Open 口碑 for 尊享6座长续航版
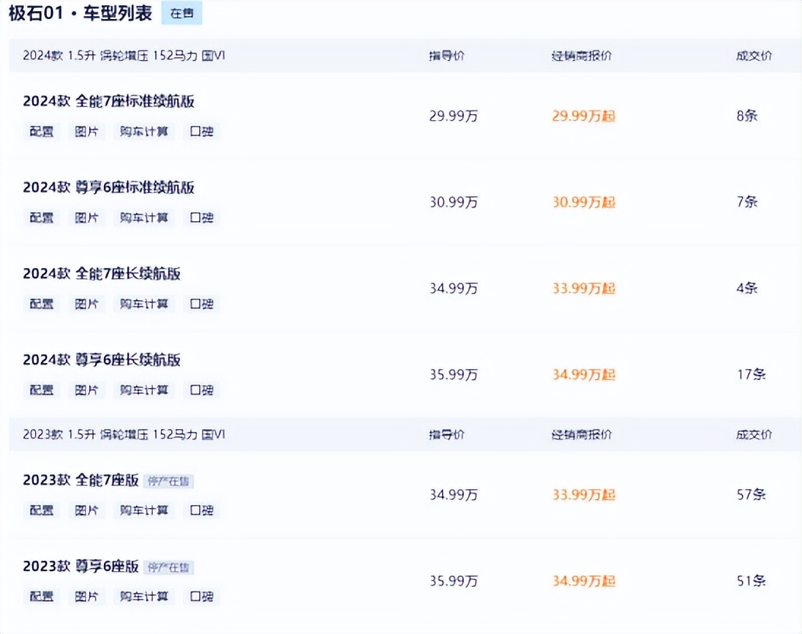Image resolution: width=802 pixels, height=634 pixels. tap(201, 390)
